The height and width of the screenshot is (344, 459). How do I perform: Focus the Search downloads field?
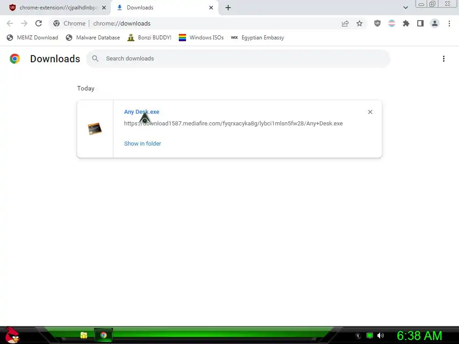click(238, 59)
